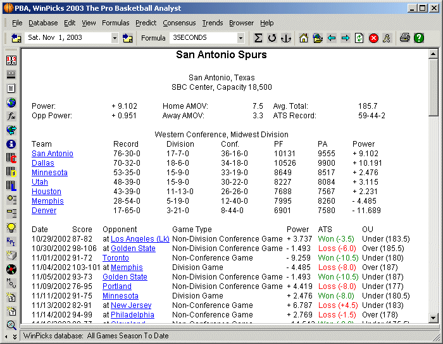This screenshot has width=443, height=344.
Task: Click the running figure toolbar icon
Action: click(387, 38)
